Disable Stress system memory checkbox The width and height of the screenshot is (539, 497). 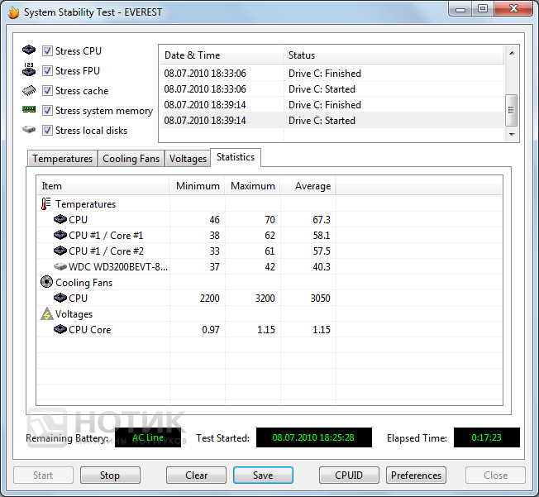point(47,111)
